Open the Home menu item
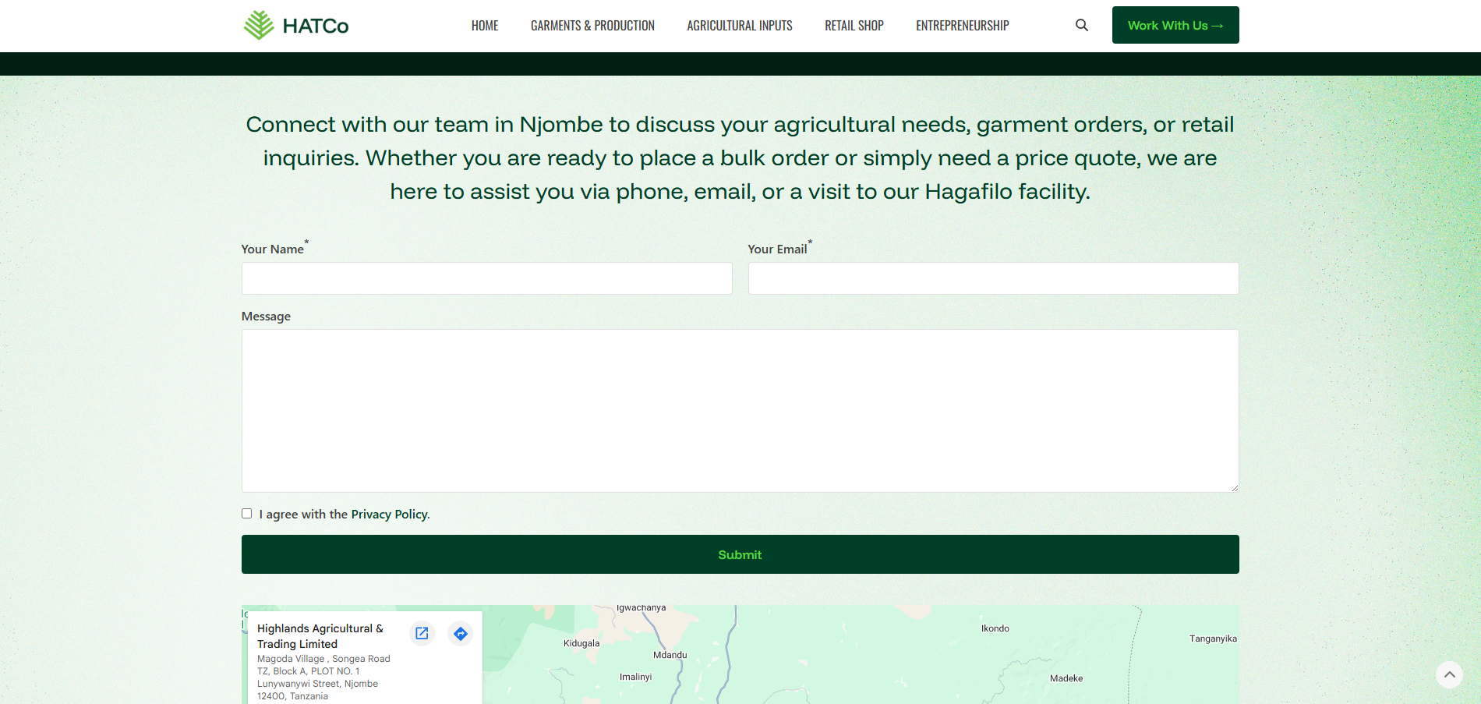The width and height of the screenshot is (1481, 704). point(485,26)
